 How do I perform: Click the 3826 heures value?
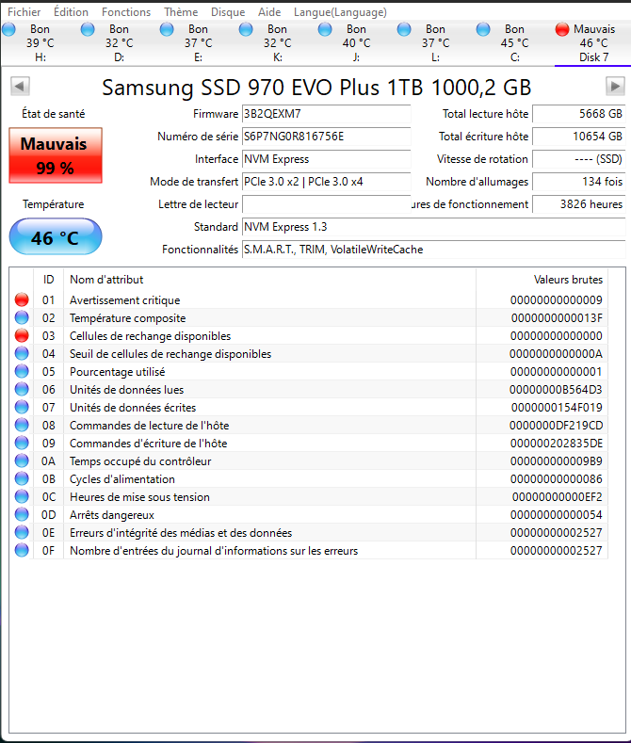coord(578,204)
